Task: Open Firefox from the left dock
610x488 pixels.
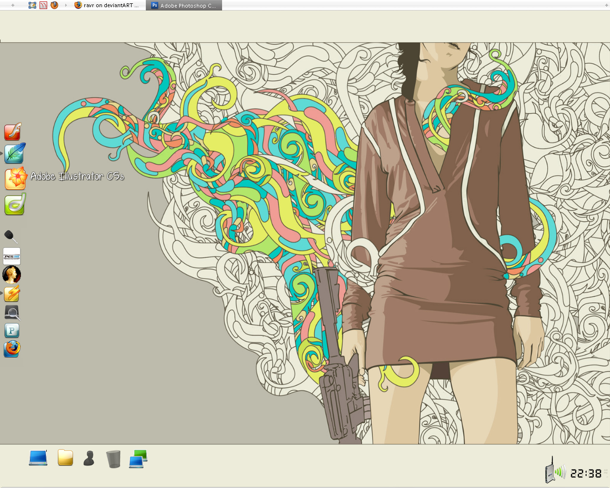Action: click(12, 349)
